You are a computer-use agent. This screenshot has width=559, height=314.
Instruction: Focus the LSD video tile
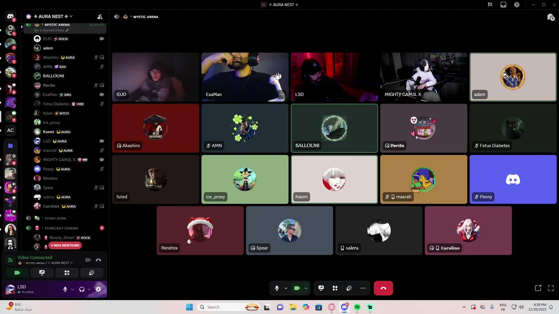(335, 77)
